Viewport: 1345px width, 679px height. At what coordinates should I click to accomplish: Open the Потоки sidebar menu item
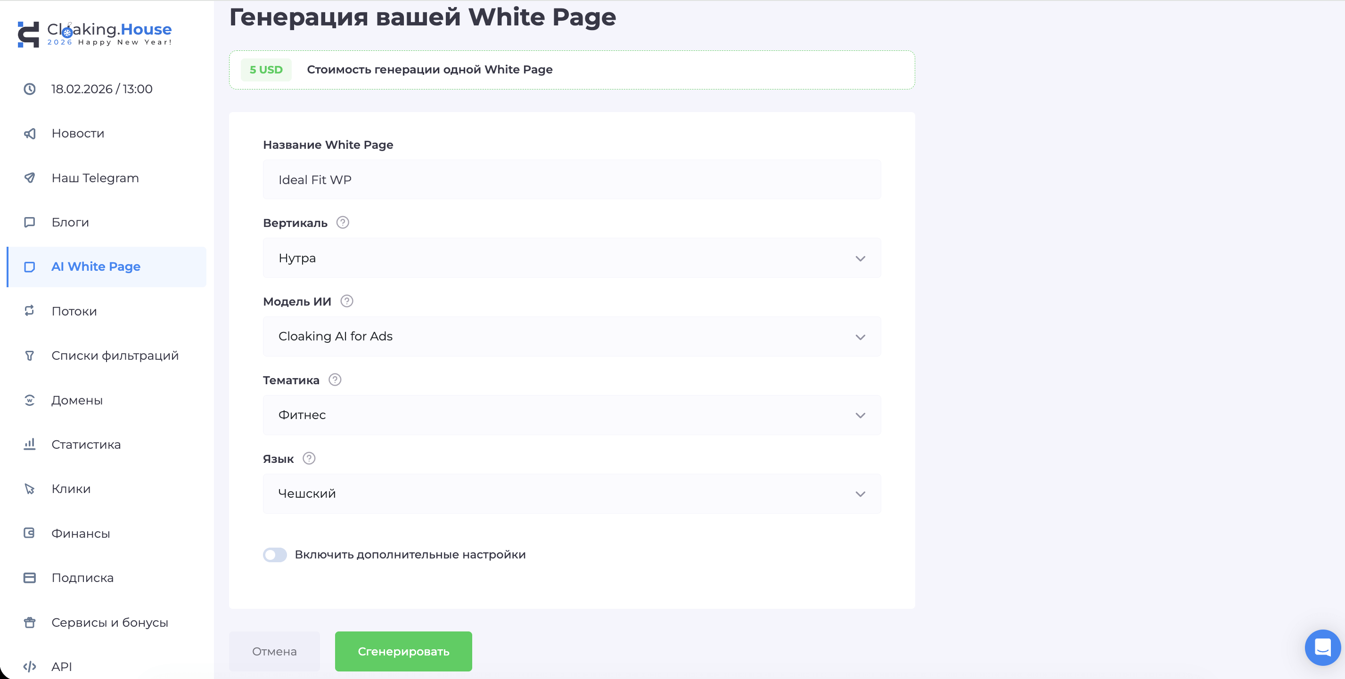click(x=74, y=311)
